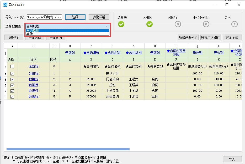
Task: Close the 导入EXCEL dialog
Action: click(239, 5)
